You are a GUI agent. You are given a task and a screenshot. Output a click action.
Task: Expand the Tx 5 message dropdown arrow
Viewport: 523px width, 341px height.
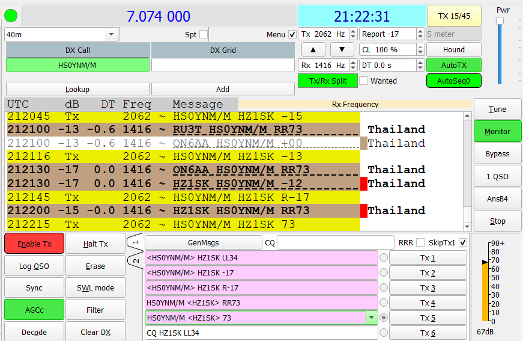tap(371, 318)
